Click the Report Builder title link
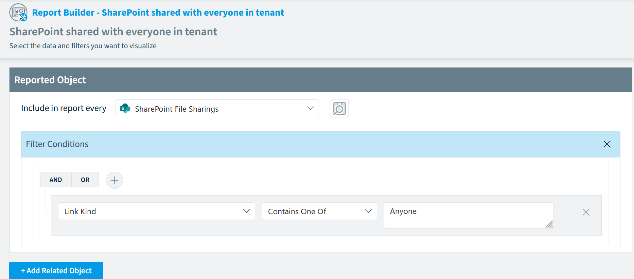Viewport: 634px width, 279px height. pos(158,13)
